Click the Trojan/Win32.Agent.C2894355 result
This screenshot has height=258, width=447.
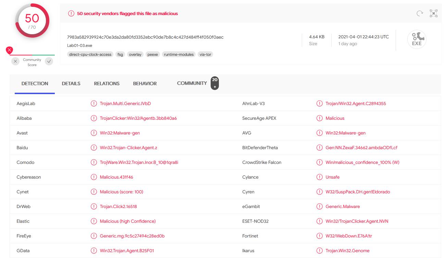point(356,103)
